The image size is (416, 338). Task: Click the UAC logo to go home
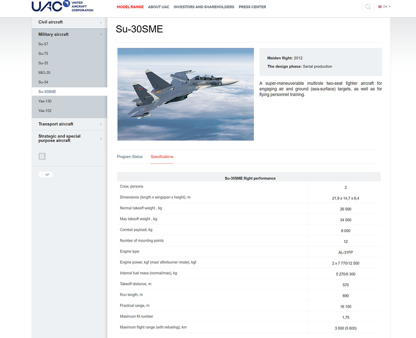click(x=62, y=6)
